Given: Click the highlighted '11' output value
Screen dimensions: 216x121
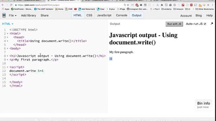Looking at the screenshot, I should [111, 59].
